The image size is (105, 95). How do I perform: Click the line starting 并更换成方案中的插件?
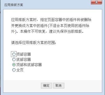tap(50, 26)
